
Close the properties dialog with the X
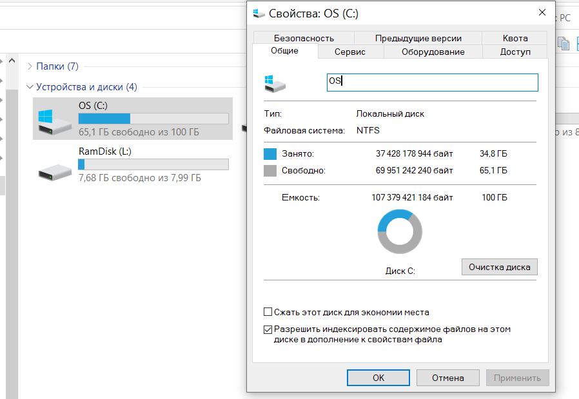click(x=542, y=13)
